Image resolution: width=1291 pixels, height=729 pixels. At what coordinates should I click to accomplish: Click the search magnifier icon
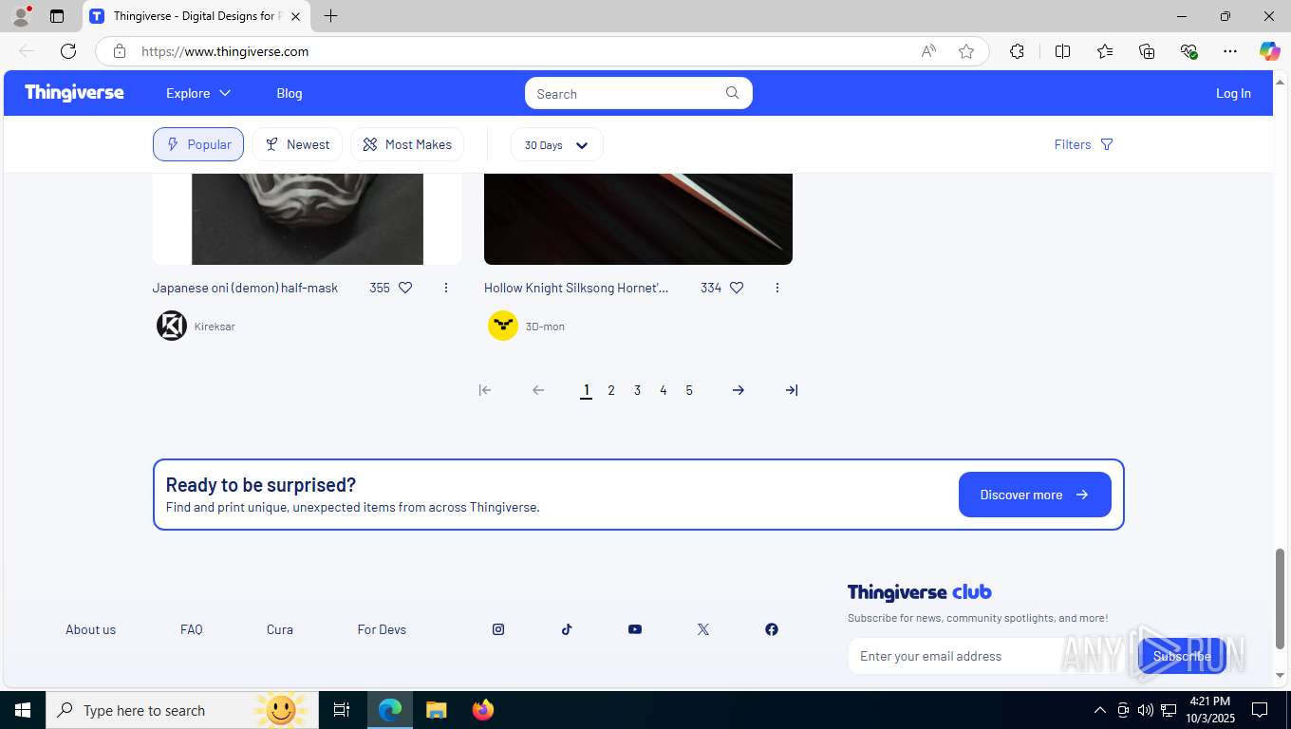[733, 93]
